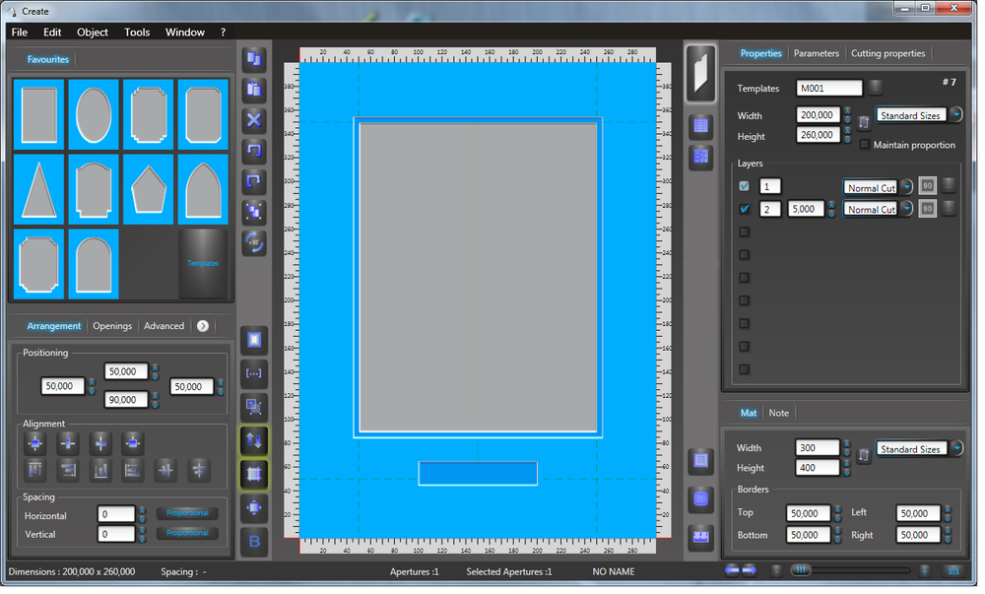Click the 1:1 zoom reset icon
The image size is (985, 594).
click(953, 570)
